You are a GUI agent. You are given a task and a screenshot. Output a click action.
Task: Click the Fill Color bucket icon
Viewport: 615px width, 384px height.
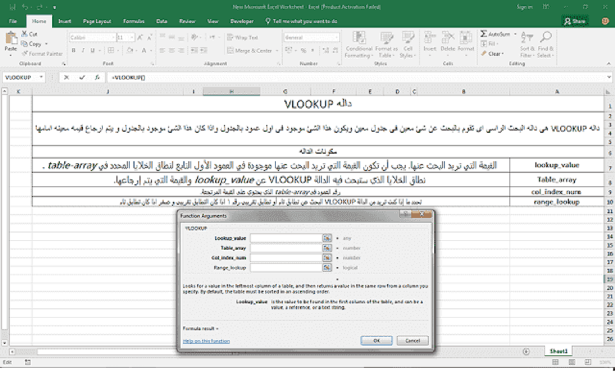(x=130, y=50)
